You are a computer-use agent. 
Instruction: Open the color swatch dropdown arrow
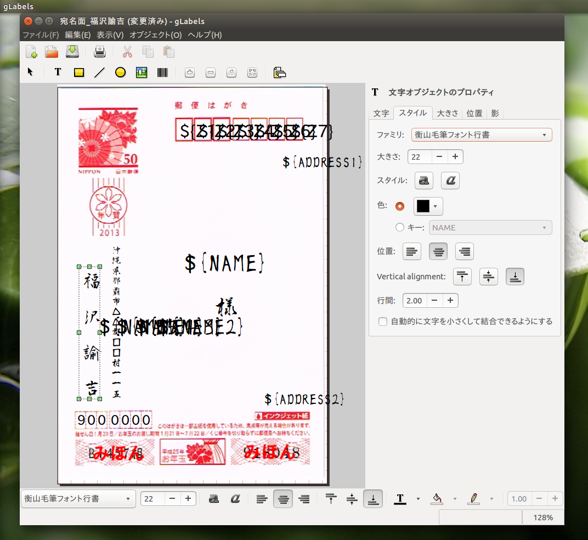[436, 206]
